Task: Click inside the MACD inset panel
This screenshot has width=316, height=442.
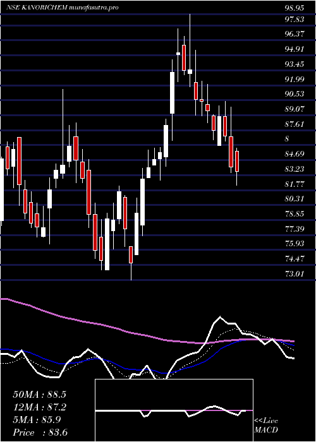Action: [174, 410]
